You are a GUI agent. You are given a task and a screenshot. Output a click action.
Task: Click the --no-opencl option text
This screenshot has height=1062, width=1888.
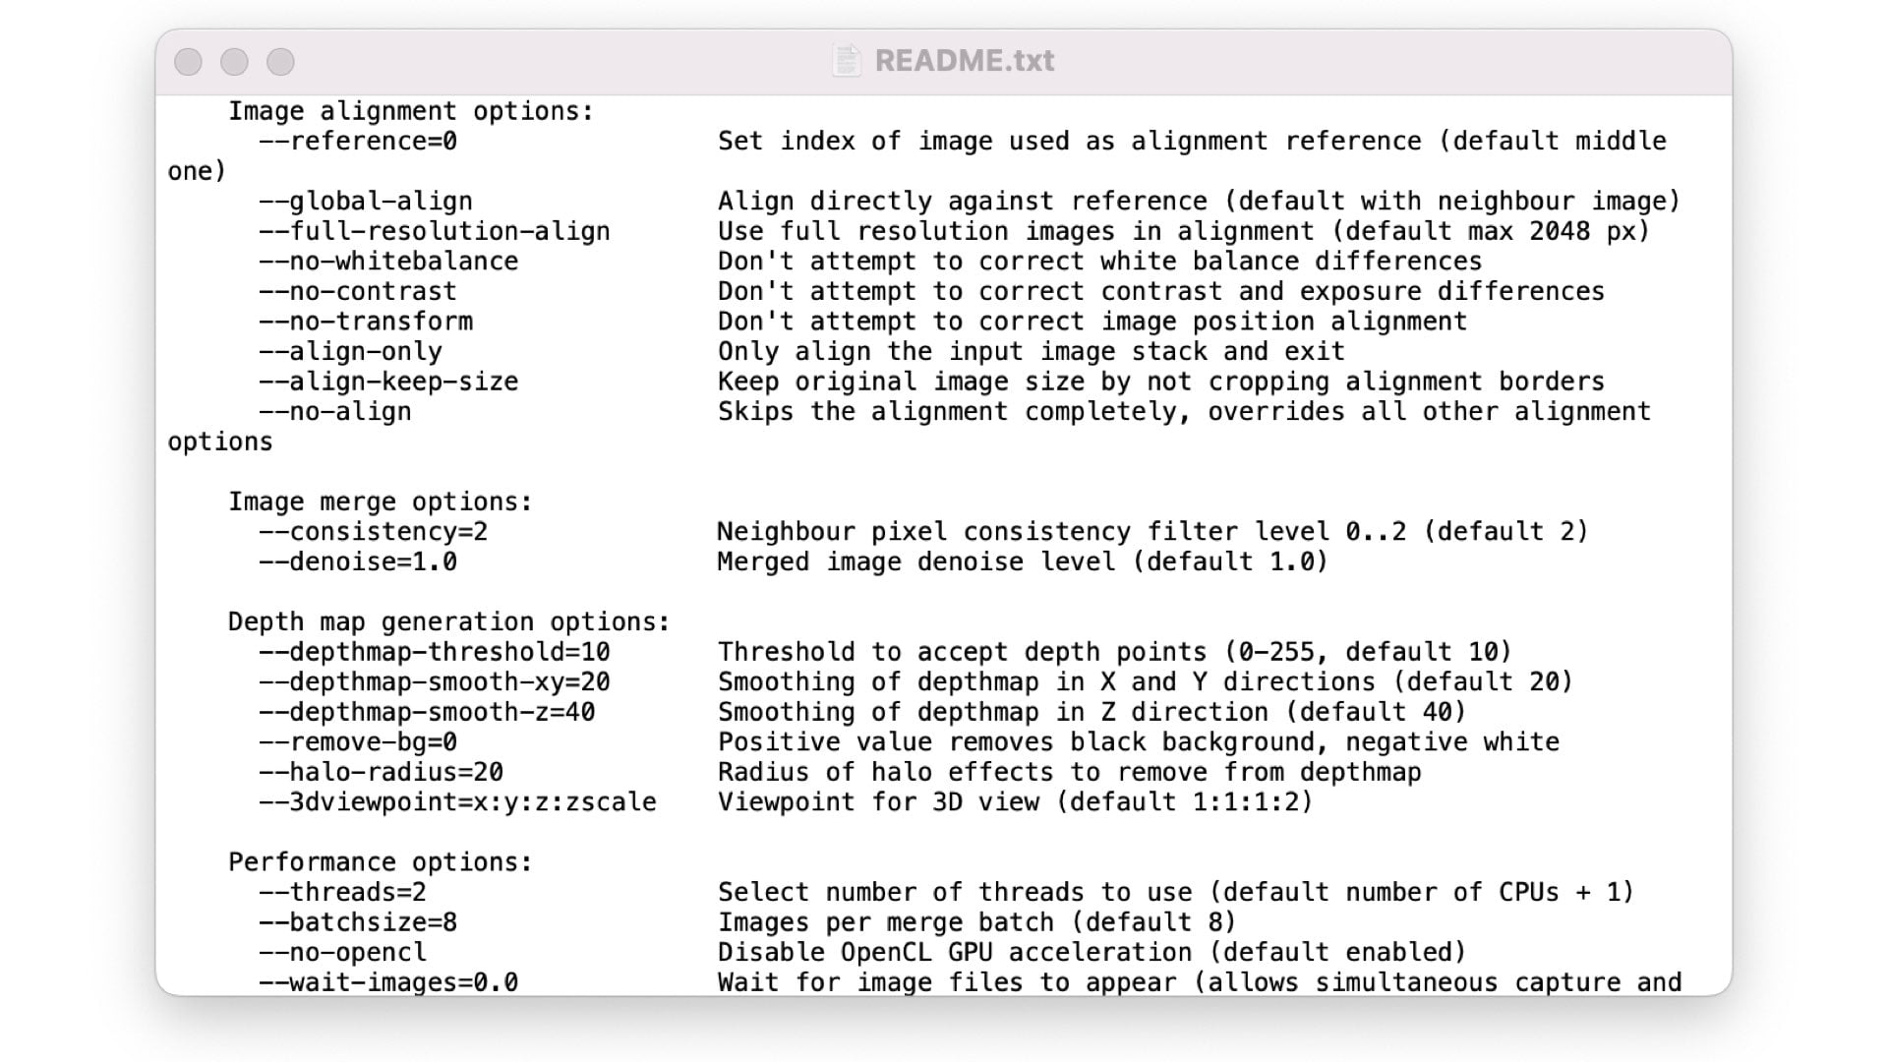coord(343,953)
